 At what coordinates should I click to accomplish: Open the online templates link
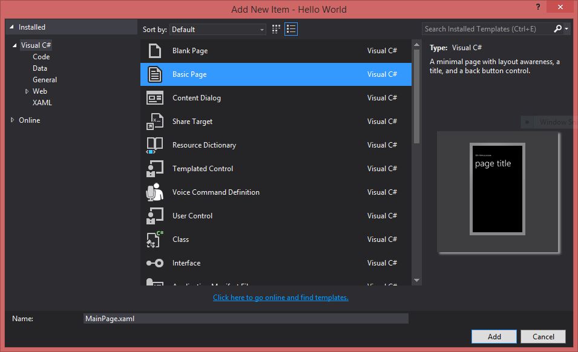[x=281, y=298]
